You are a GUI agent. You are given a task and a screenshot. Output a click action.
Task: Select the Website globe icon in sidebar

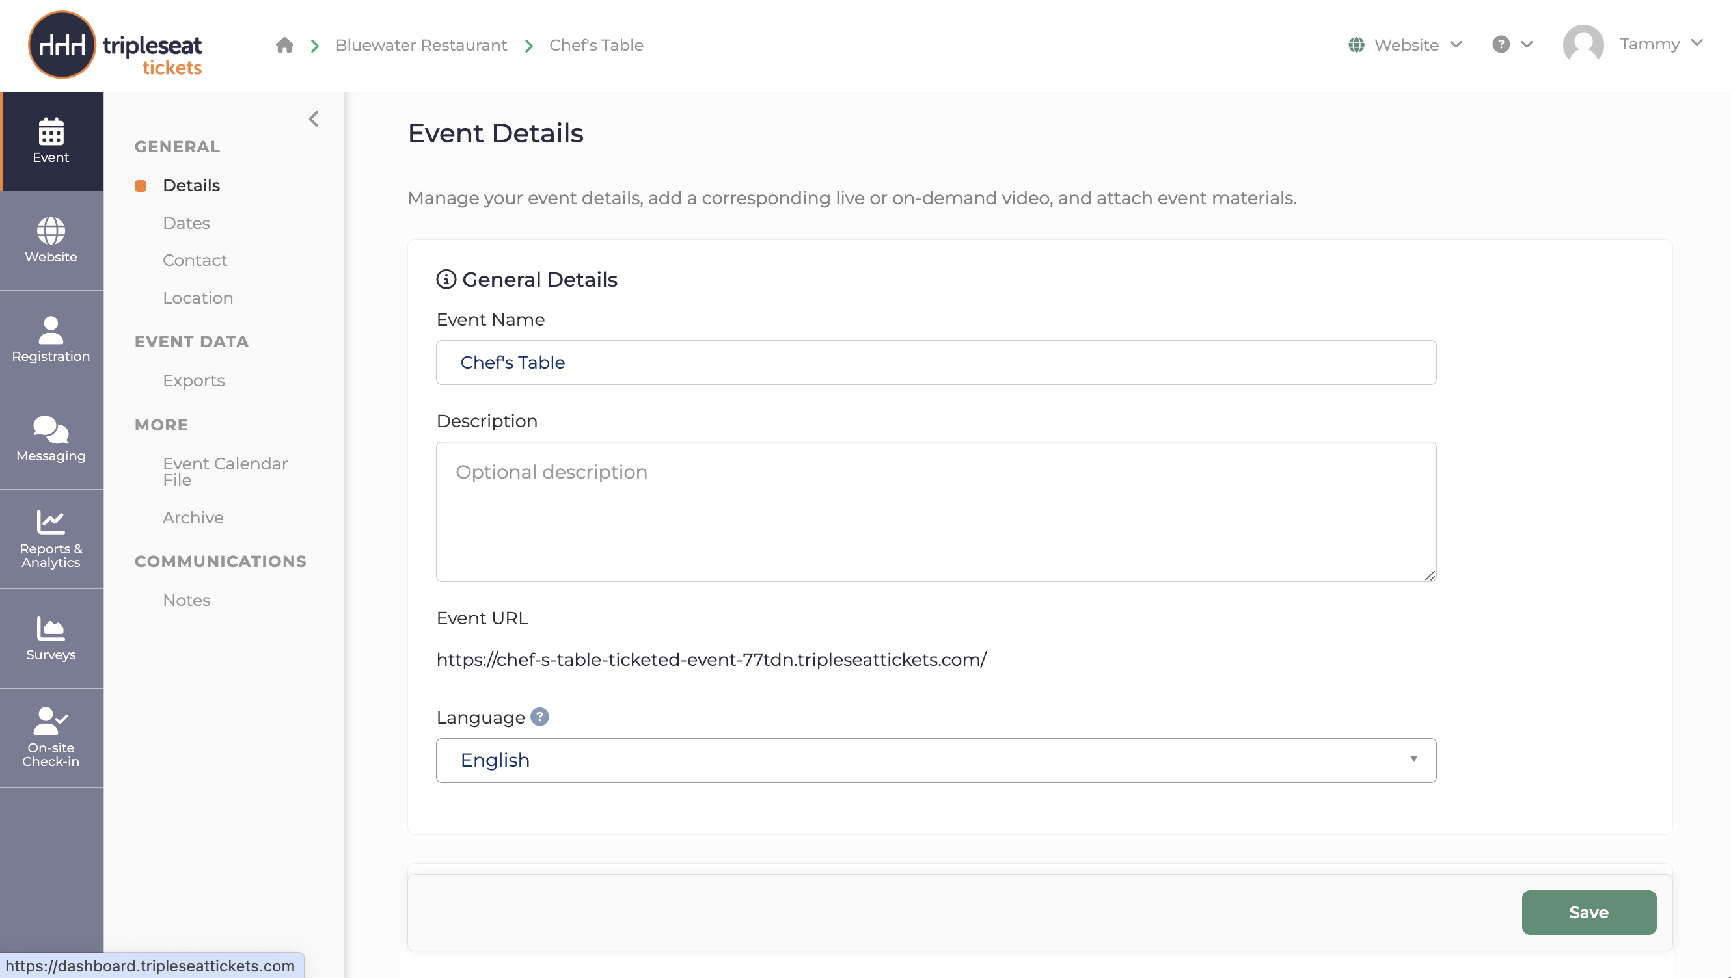coord(51,240)
